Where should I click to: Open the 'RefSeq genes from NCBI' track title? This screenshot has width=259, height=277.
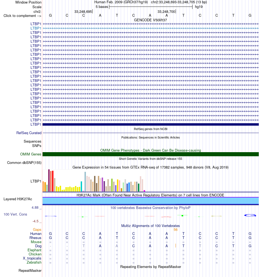150,129
